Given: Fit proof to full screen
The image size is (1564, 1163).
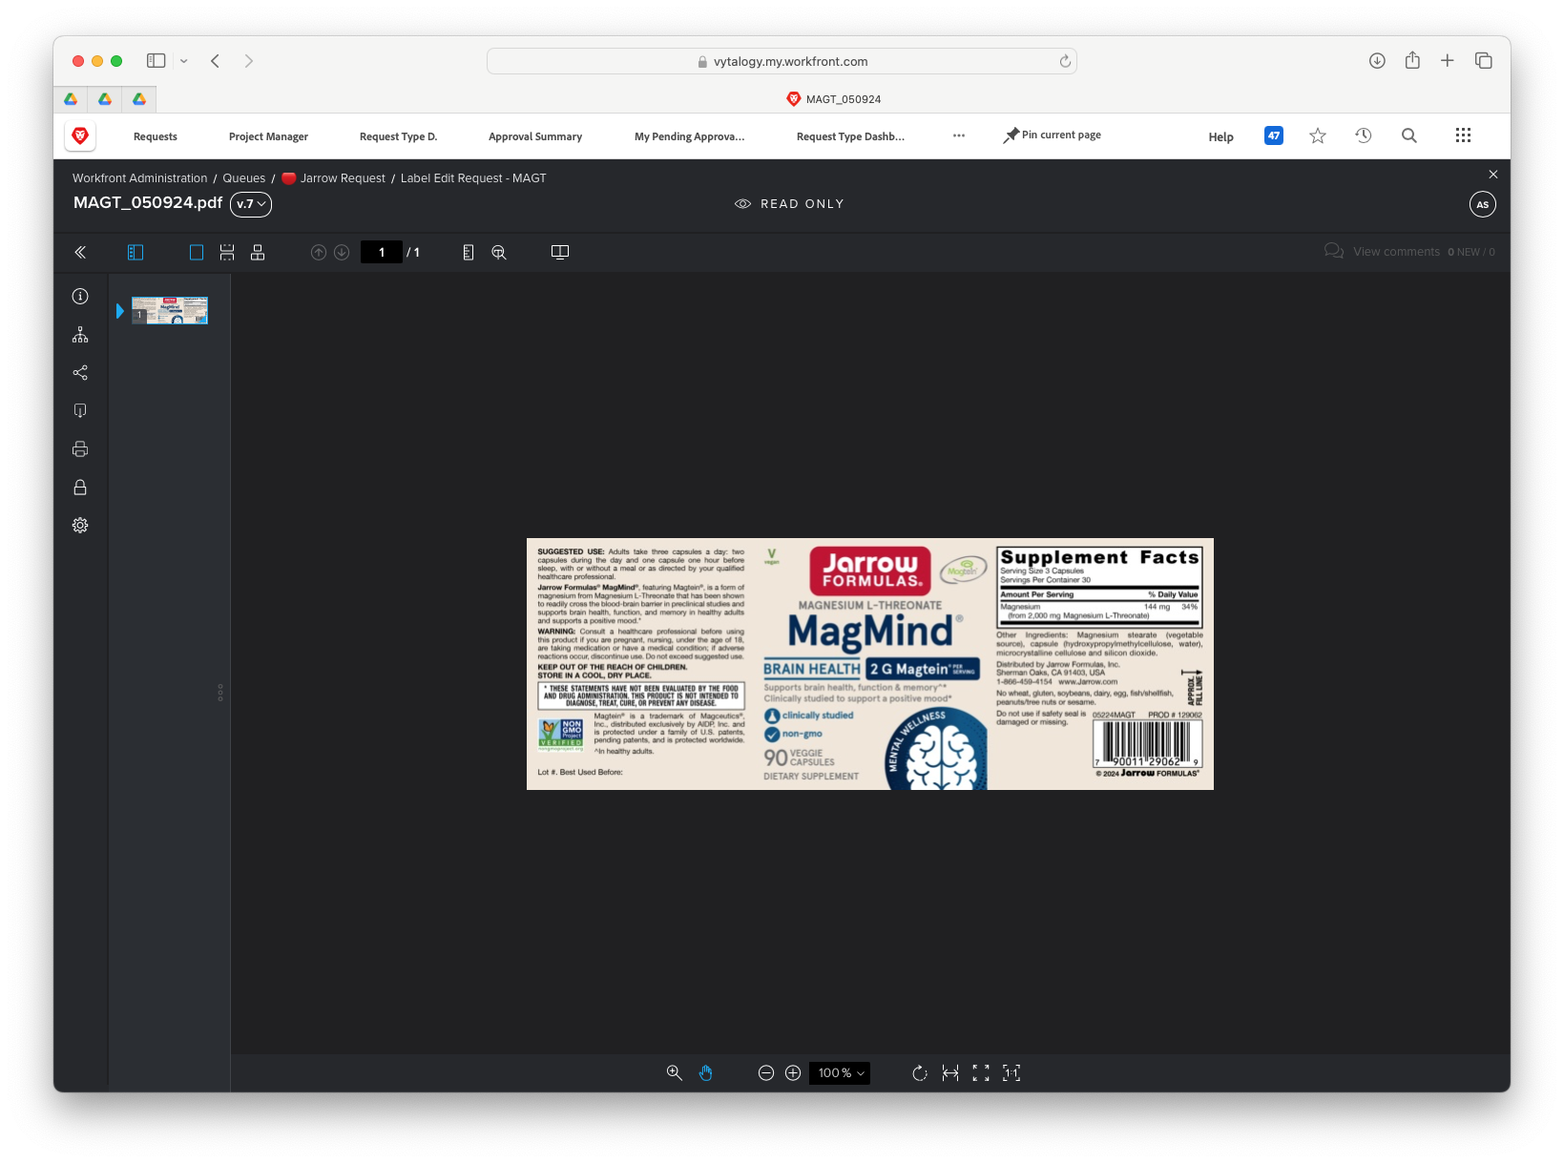Looking at the screenshot, I should (x=981, y=1073).
